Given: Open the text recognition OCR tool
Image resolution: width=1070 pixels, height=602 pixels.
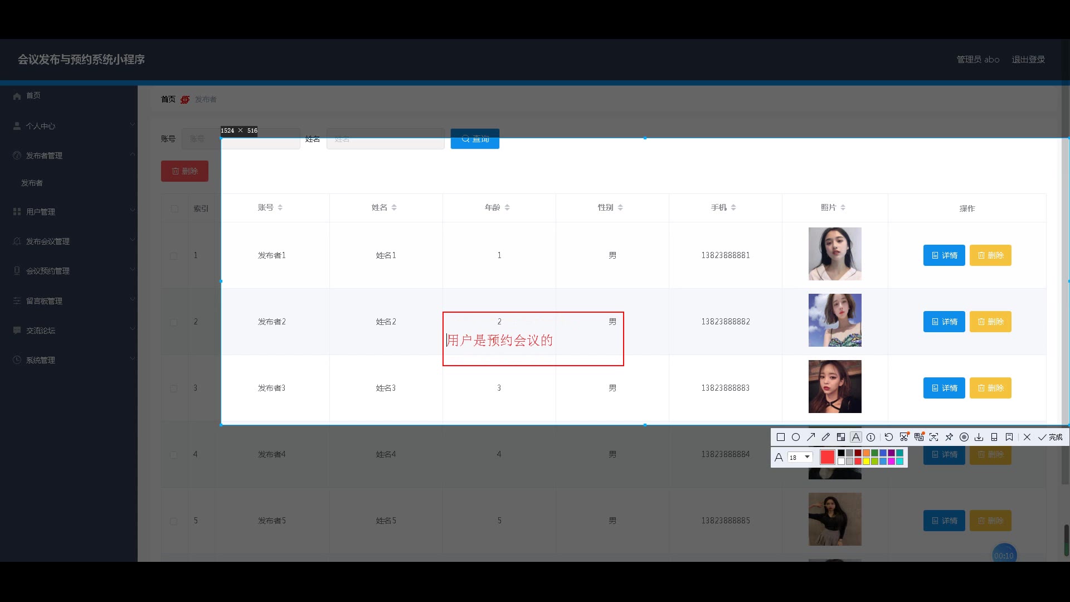Looking at the screenshot, I should (x=934, y=437).
